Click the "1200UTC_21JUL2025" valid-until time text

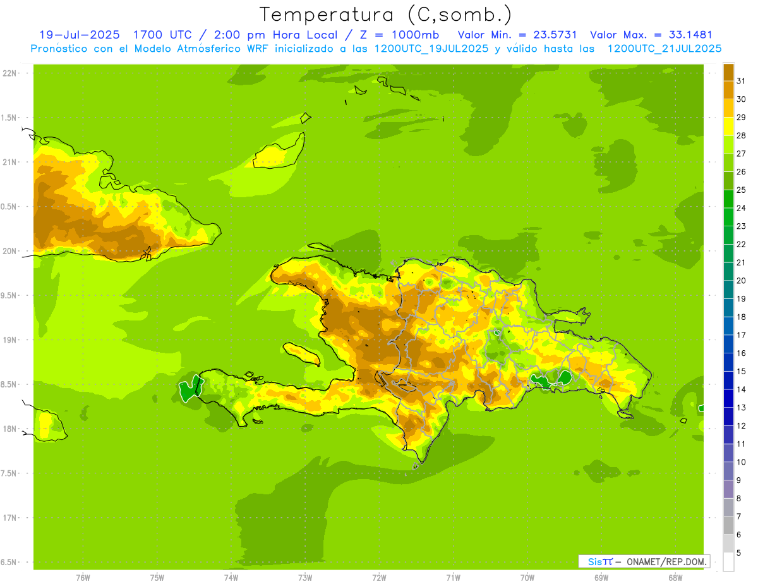coord(665,49)
